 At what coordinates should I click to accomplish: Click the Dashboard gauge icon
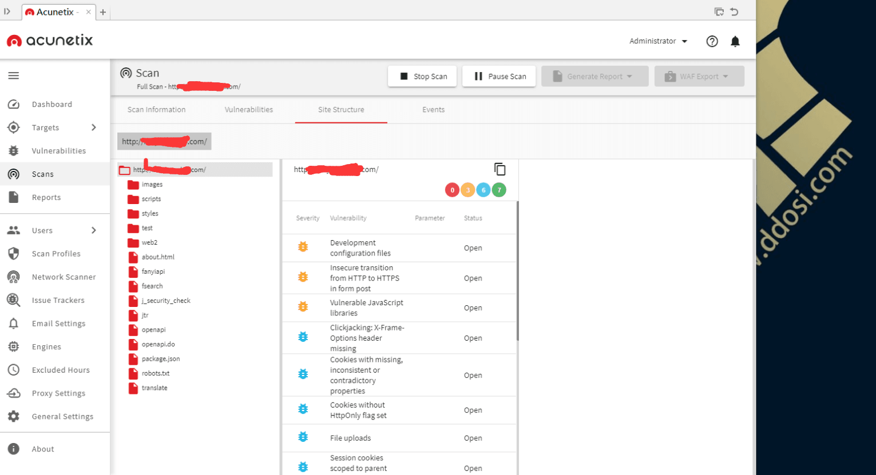(x=14, y=104)
